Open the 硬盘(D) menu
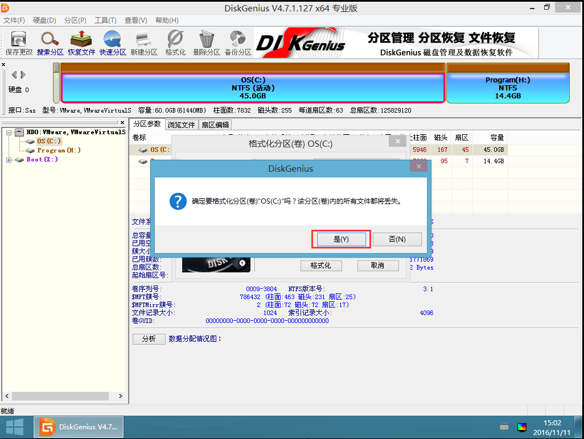Screen dimensions: 584x439 coord(44,20)
